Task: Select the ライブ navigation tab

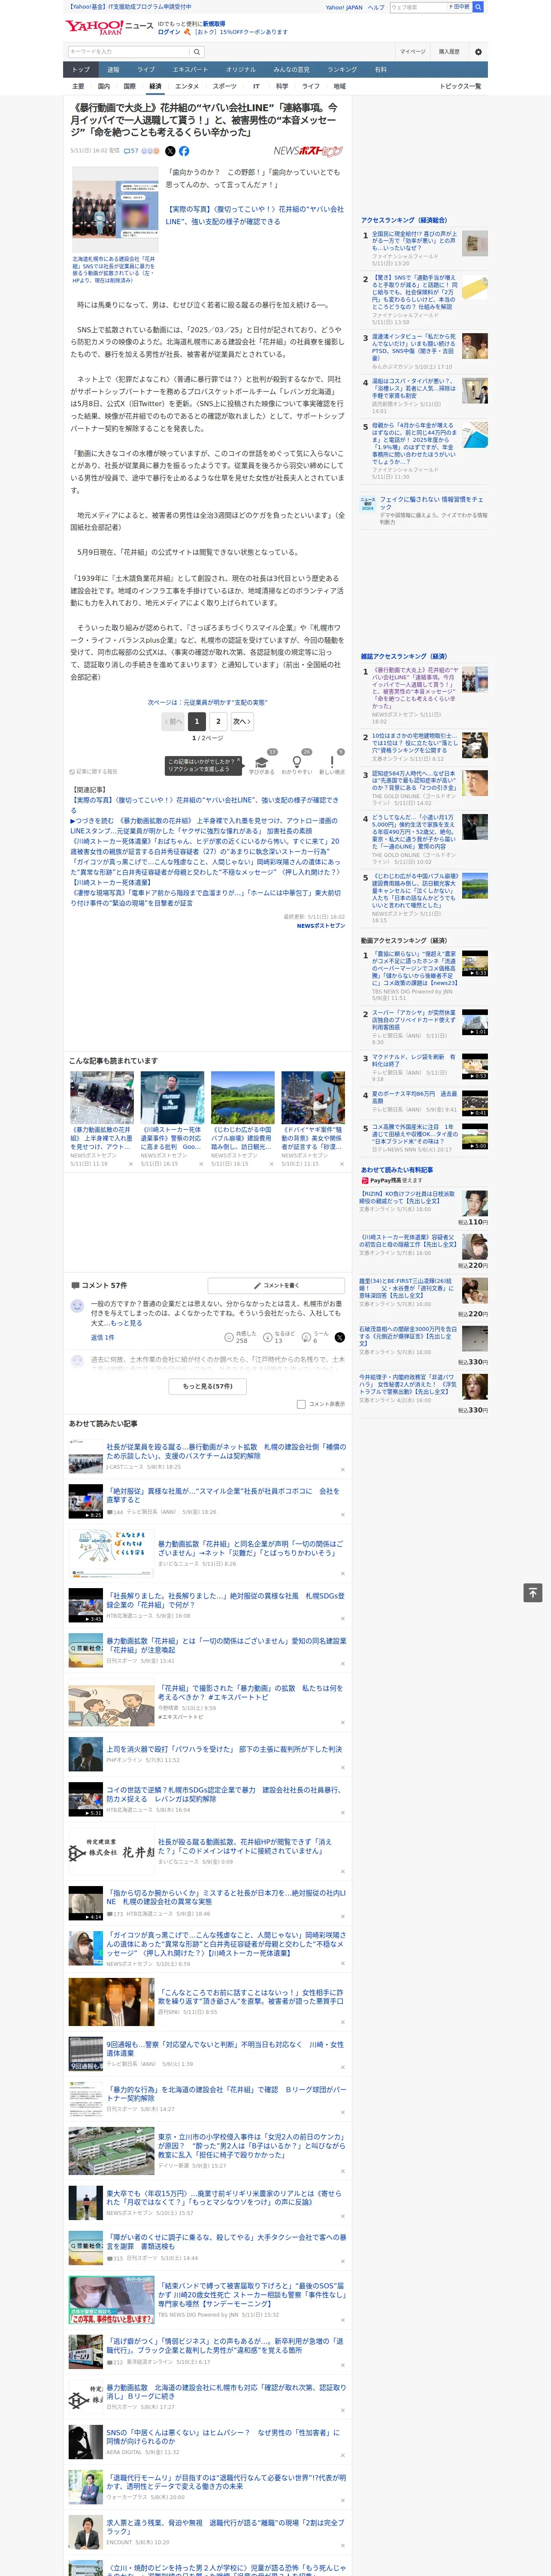Action: click(146, 70)
